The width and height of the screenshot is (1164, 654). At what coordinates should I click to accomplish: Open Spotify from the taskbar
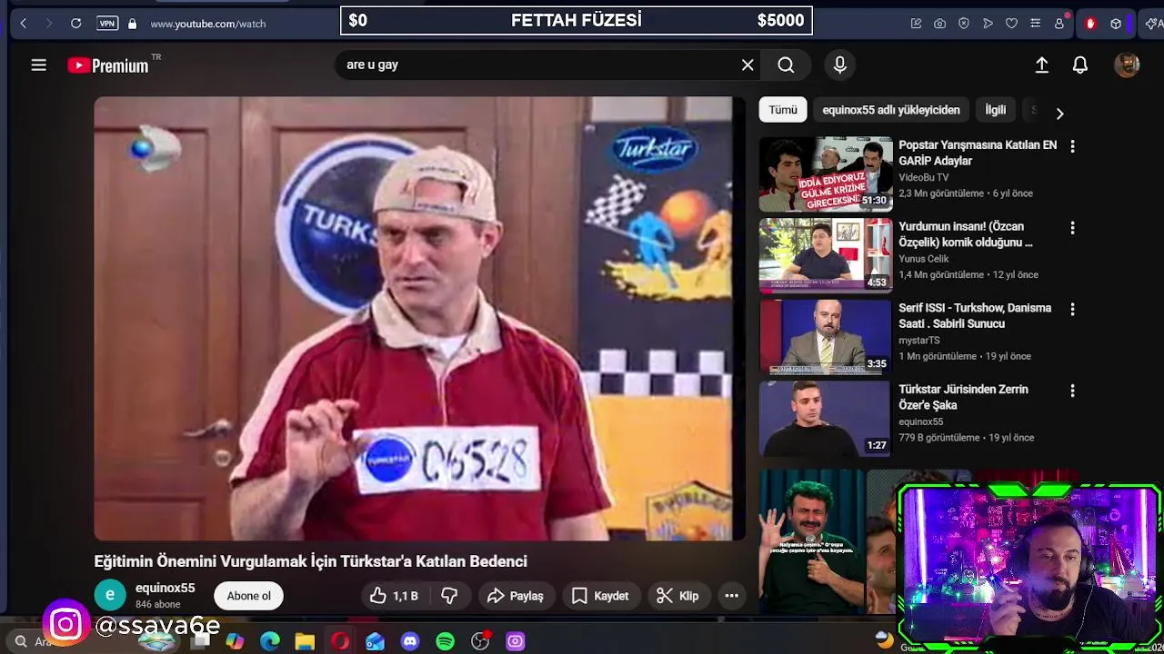coord(445,641)
